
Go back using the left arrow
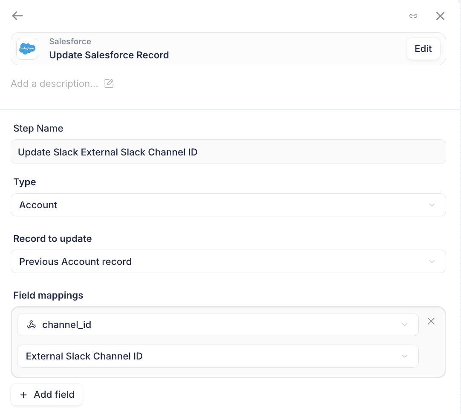coord(17,16)
